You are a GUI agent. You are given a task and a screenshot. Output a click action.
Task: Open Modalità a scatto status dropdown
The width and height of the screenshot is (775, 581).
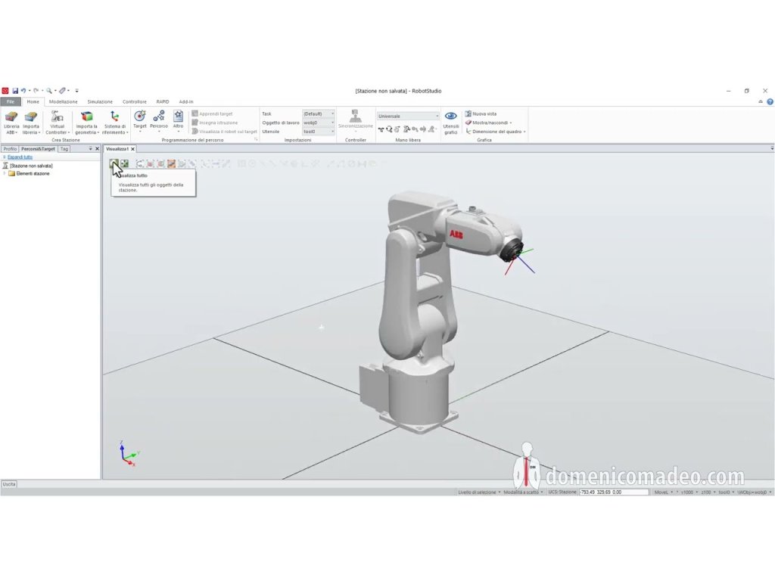coord(523,492)
